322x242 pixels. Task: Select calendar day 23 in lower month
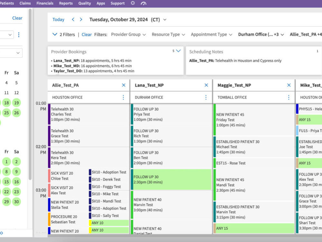tap(16, 192)
